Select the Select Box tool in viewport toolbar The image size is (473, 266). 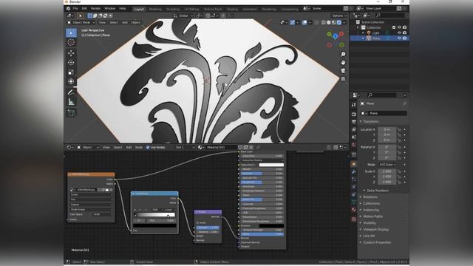pos(71,33)
